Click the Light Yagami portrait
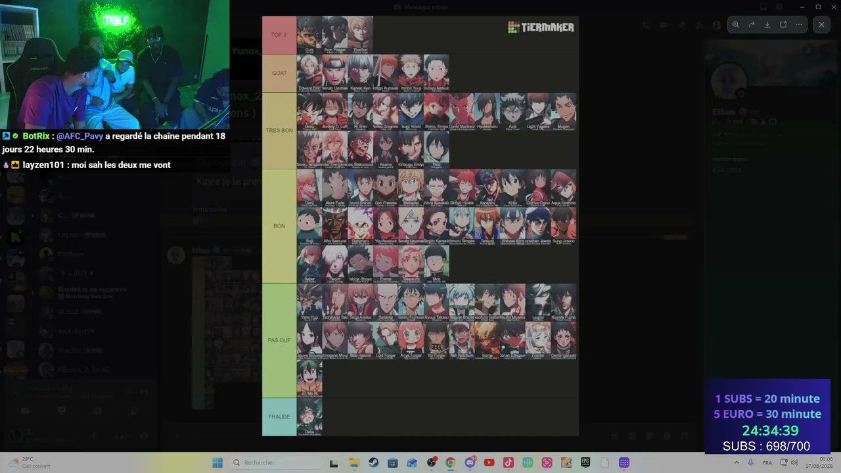Image resolution: width=841 pixels, height=473 pixels. (538, 112)
